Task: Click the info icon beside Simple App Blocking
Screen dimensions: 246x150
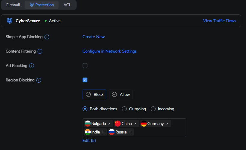Action: [x=47, y=37]
